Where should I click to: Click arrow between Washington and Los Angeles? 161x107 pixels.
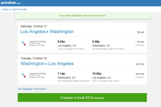pos(47,64)
